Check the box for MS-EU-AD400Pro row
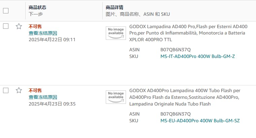Image resolution: width=256 pixels, height=138 pixels. (6, 90)
